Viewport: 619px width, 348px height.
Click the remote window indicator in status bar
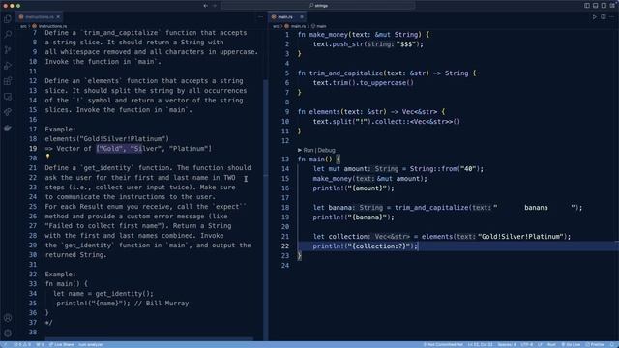tap(5, 344)
